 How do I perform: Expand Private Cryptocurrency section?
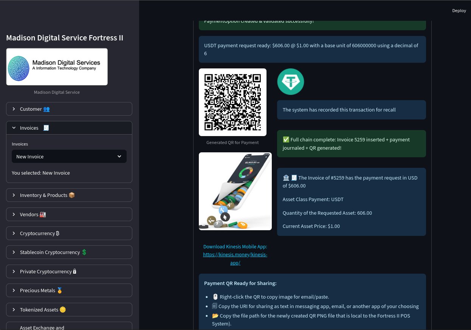(x=69, y=271)
